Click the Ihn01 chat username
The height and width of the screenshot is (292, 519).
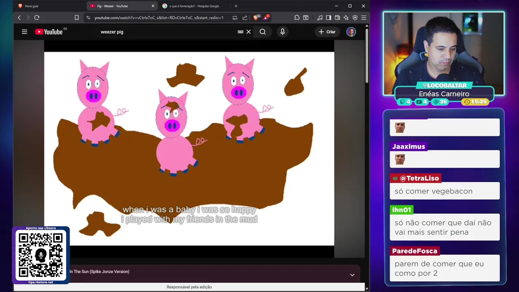pos(402,210)
